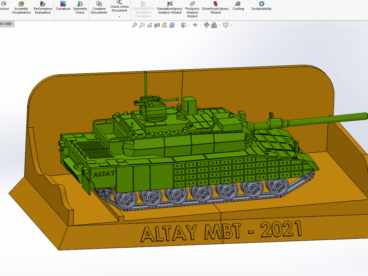This screenshot has height=276, width=368.
Task: Open the Assembly Visualization tool
Action: (21, 8)
